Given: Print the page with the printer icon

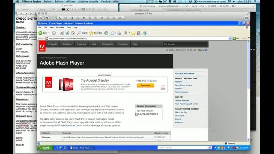Looking at the screenshot, I should click(119, 33).
